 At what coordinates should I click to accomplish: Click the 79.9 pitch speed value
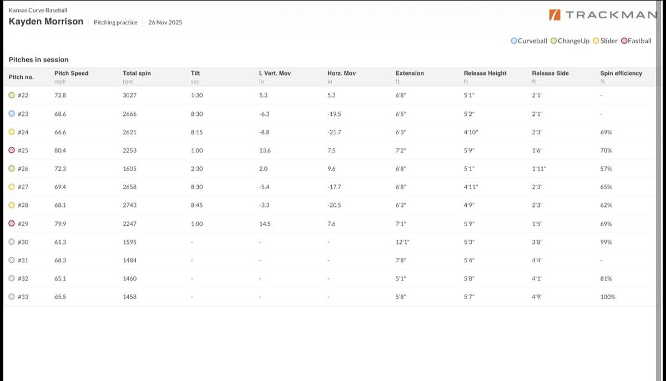[x=60, y=223]
